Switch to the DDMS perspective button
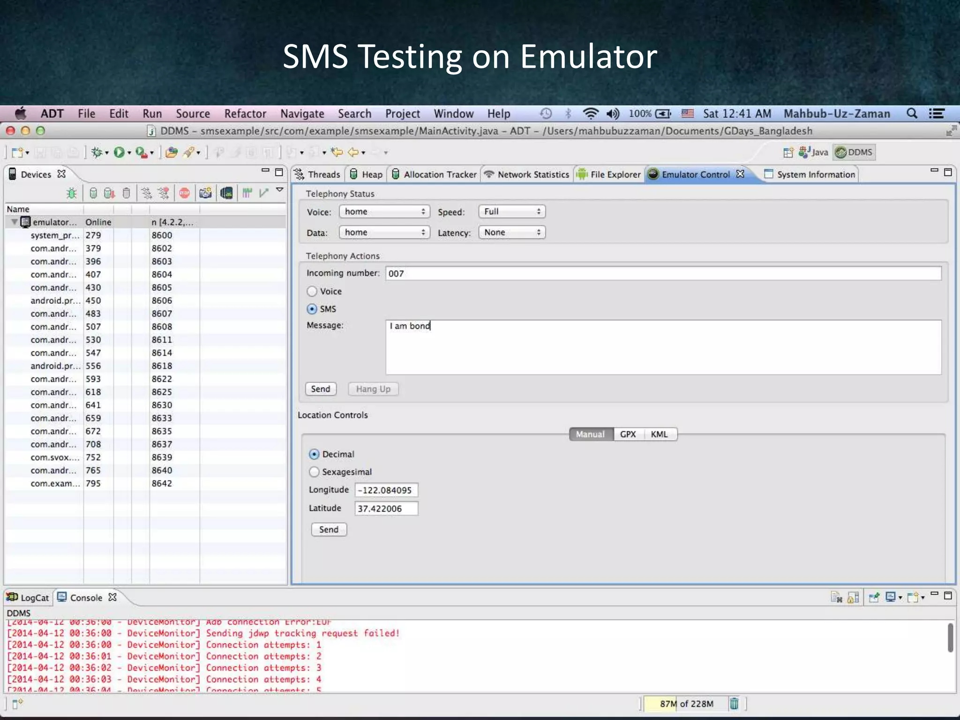 pos(854,152)
